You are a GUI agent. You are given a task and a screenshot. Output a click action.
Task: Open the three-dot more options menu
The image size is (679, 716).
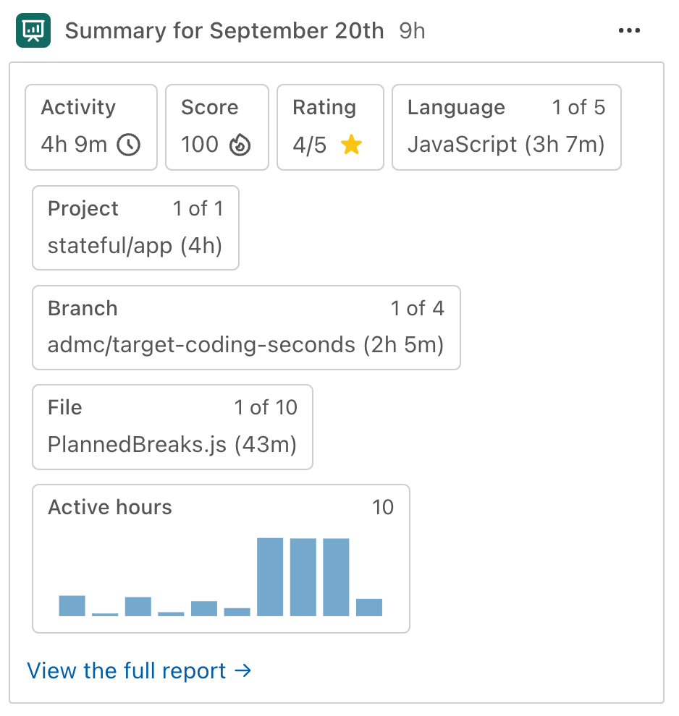pos(629,30)
